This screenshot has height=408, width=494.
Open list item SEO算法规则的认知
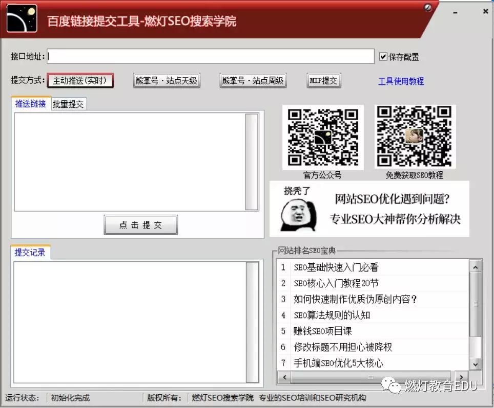(x=373, y=315)
